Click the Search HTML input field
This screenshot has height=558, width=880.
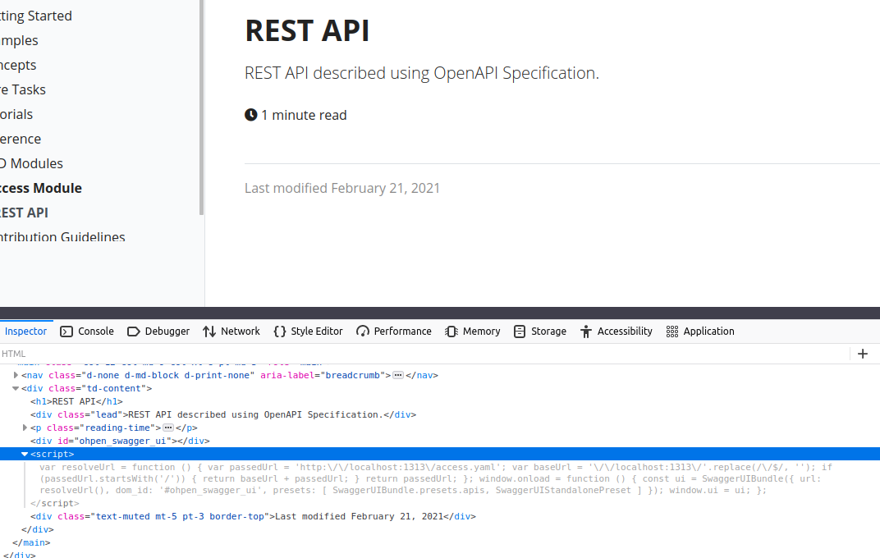point(410,354)
